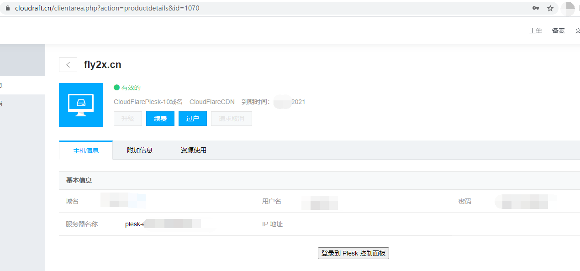The width and height of the screenshot is (580, 271).
Task: Click the fly2x.cn page title
Action: click(103, 65)
